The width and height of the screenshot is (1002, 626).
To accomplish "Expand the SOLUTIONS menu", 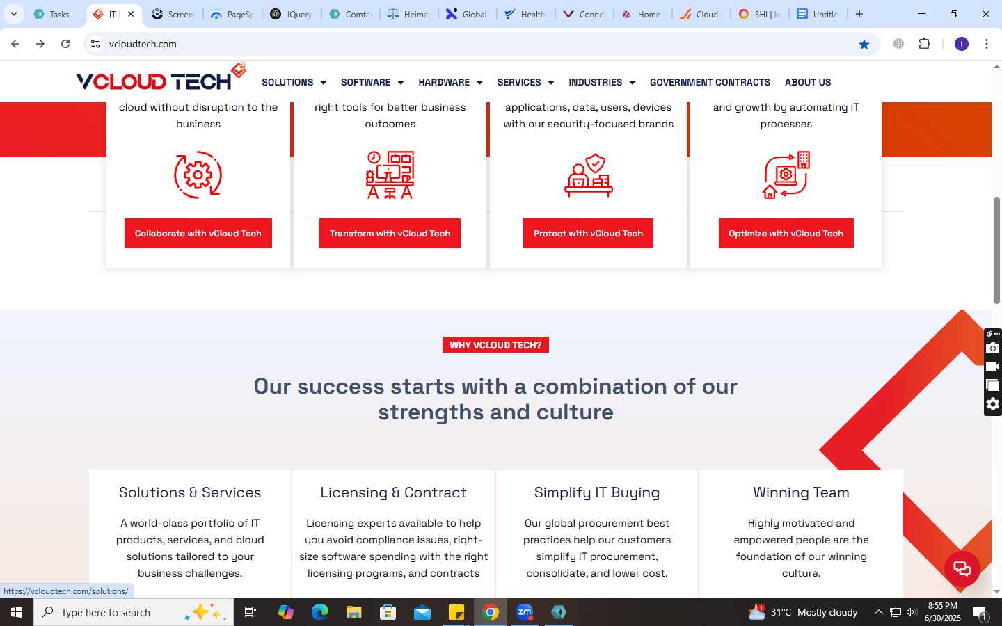I will 294,82.
